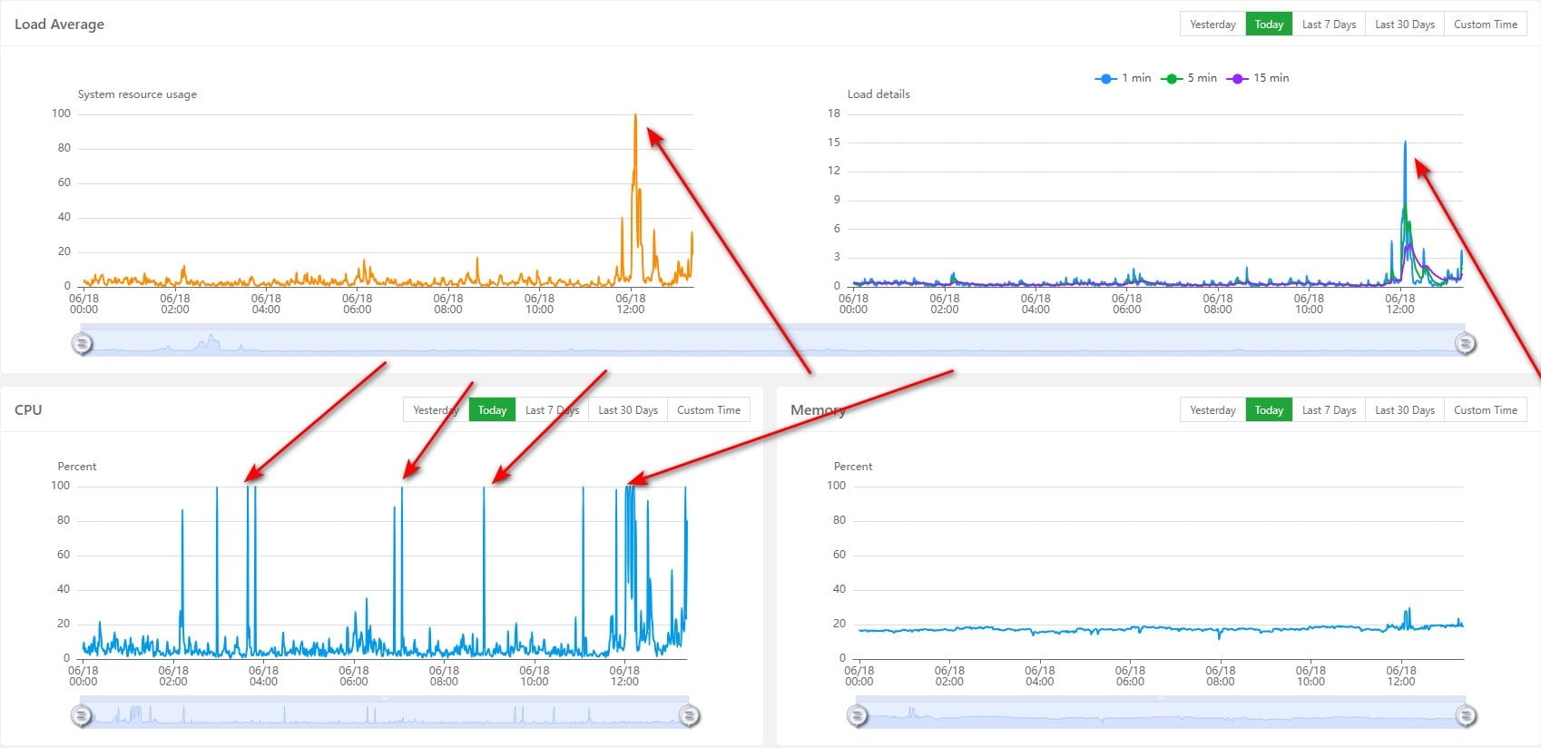Switch Load Average to Last 30 Days
The image size is (1541, 748).
(1405, 25)
